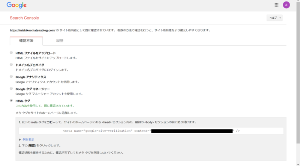The image size is (300, 166).
Task: Select the ドメイン名プロバイダ radio button
Action: tap(11, 64)
